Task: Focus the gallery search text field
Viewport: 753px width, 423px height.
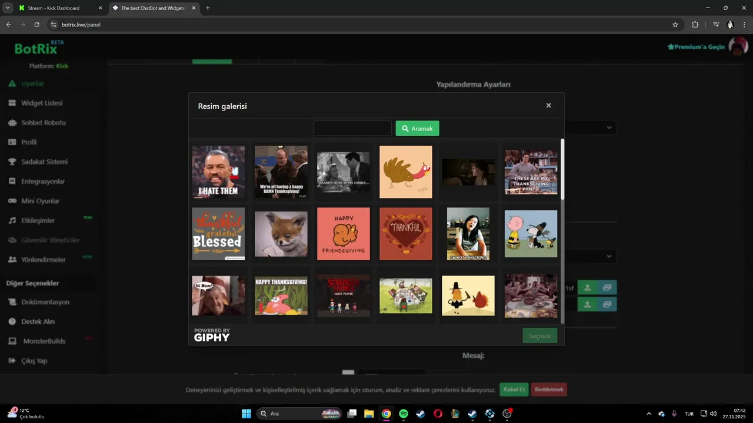Action: point(352,128)
